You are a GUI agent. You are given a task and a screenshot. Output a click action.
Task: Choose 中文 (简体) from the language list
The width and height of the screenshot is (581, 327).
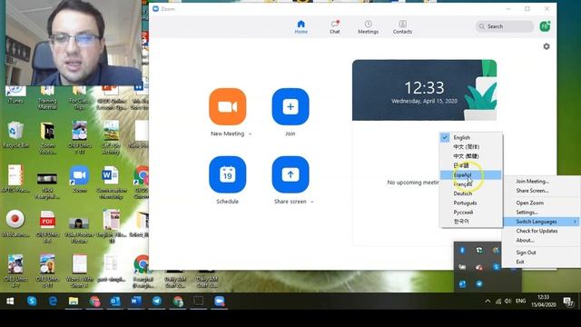pos(471,147)
